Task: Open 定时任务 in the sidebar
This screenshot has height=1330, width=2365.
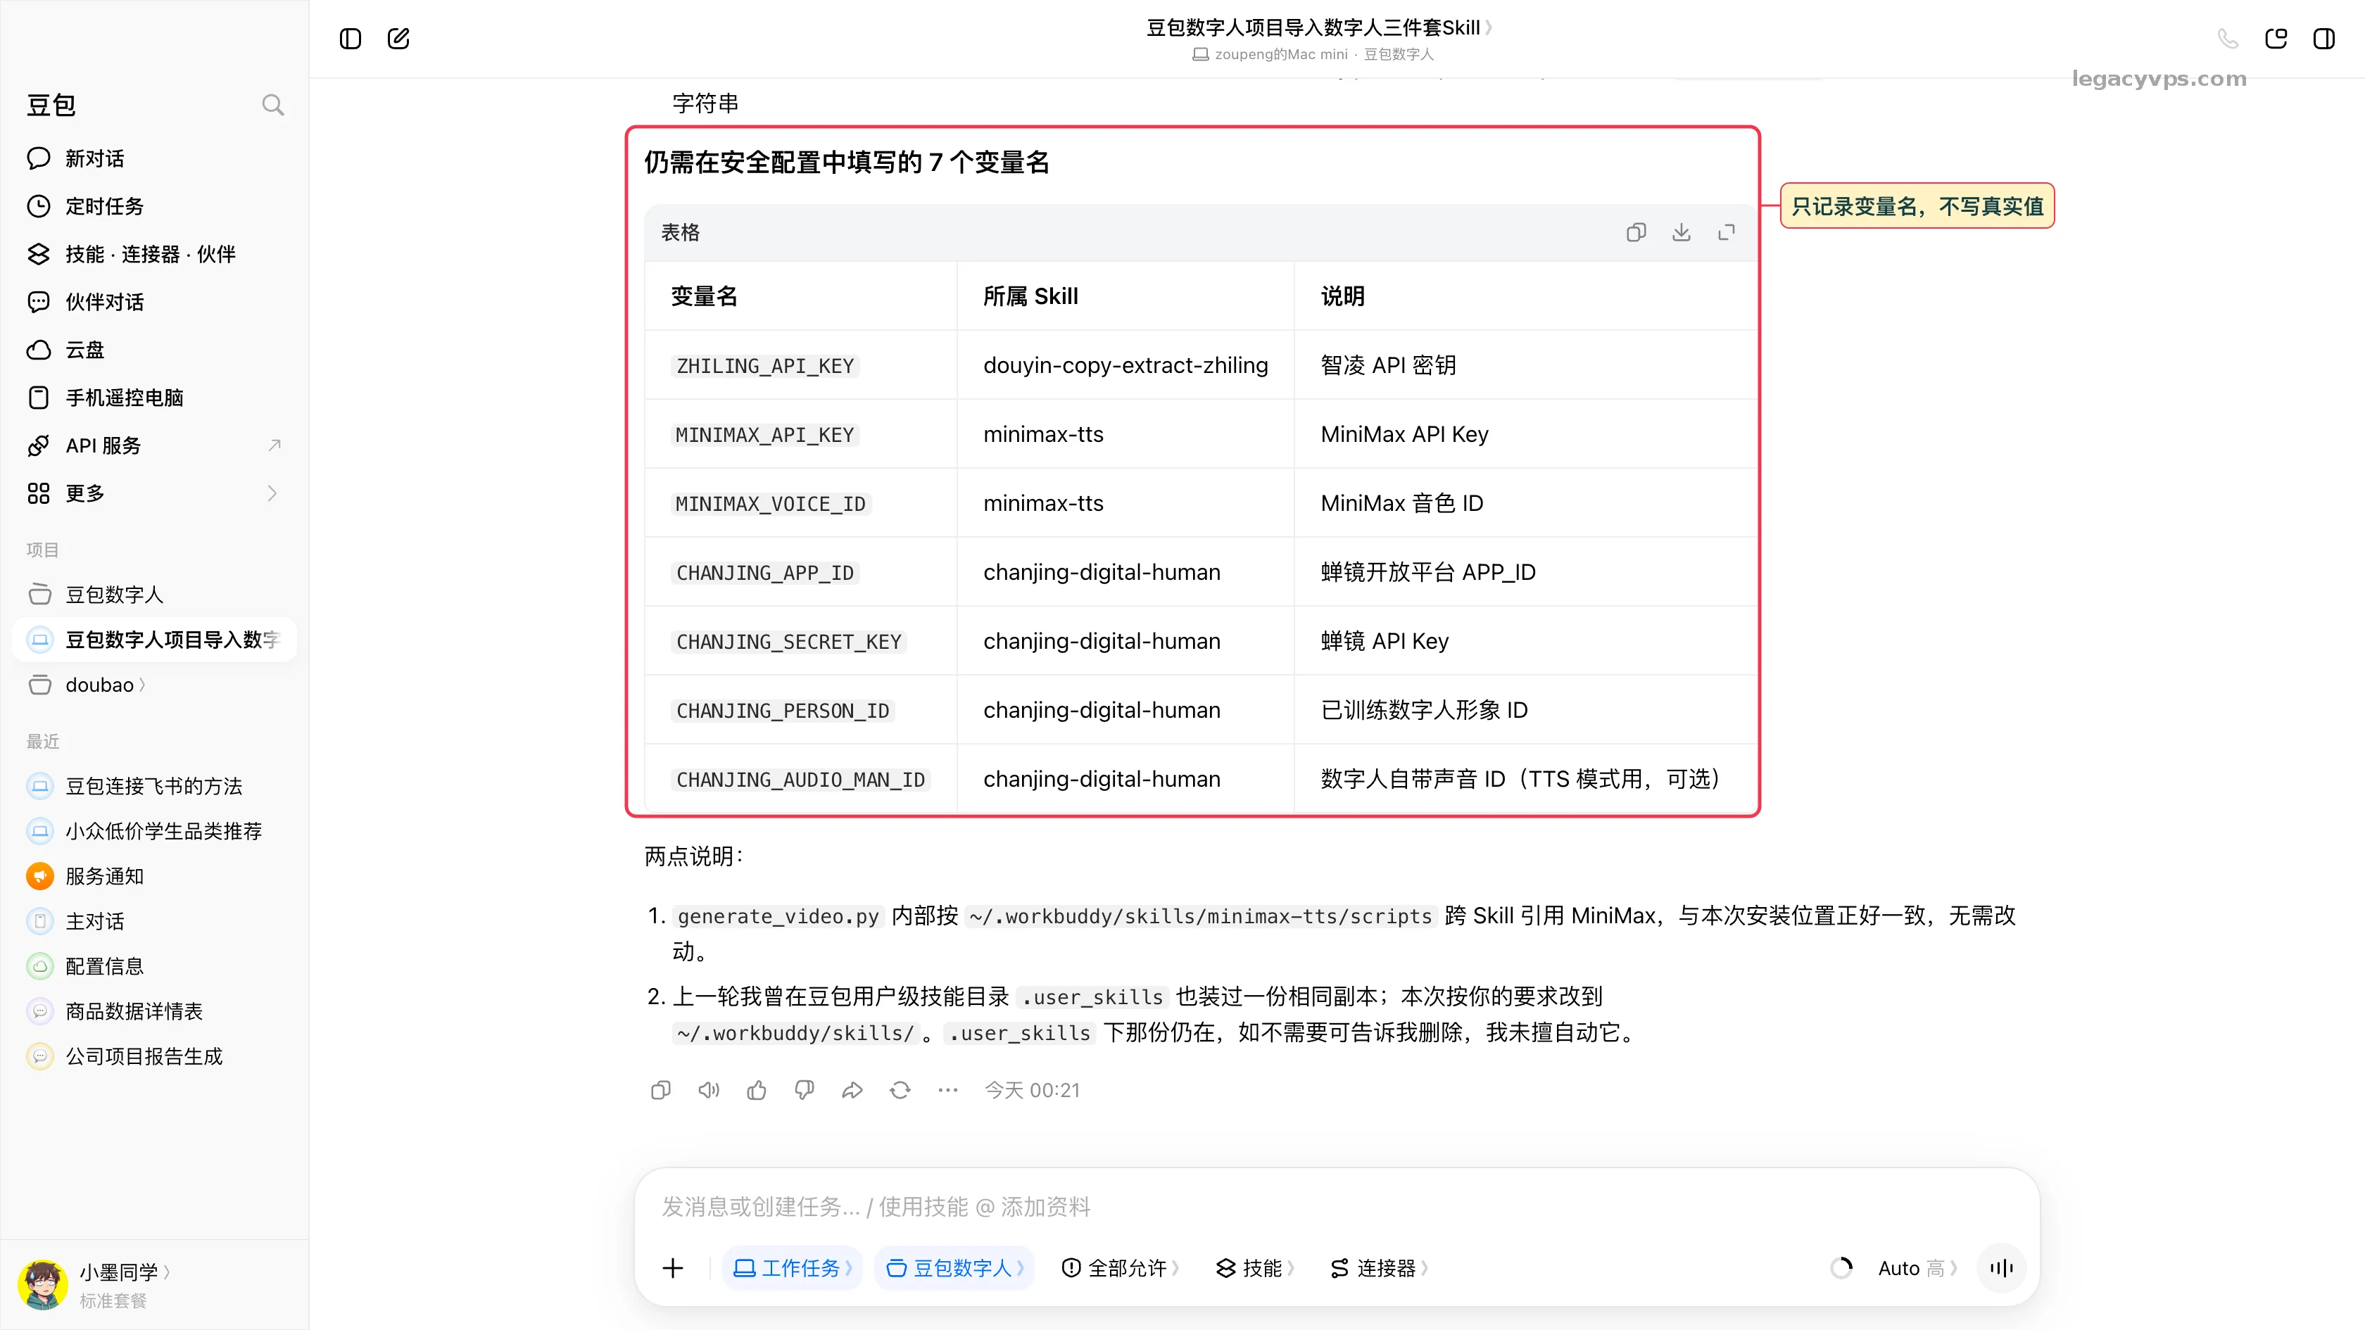Action: (154, 206)
